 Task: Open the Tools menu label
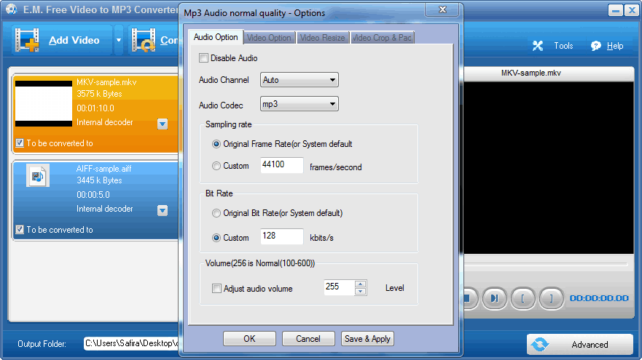563,46
